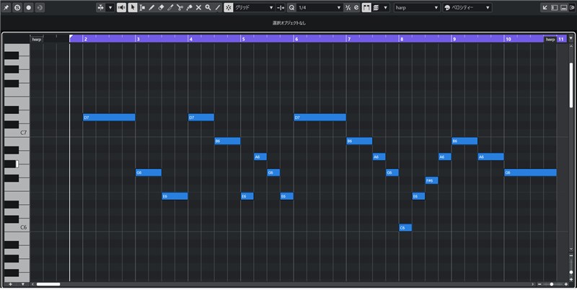Viewport: 577px width, 290px height.
Task: Click the horizontal scrollbar thumb
Action: point(48,284)
